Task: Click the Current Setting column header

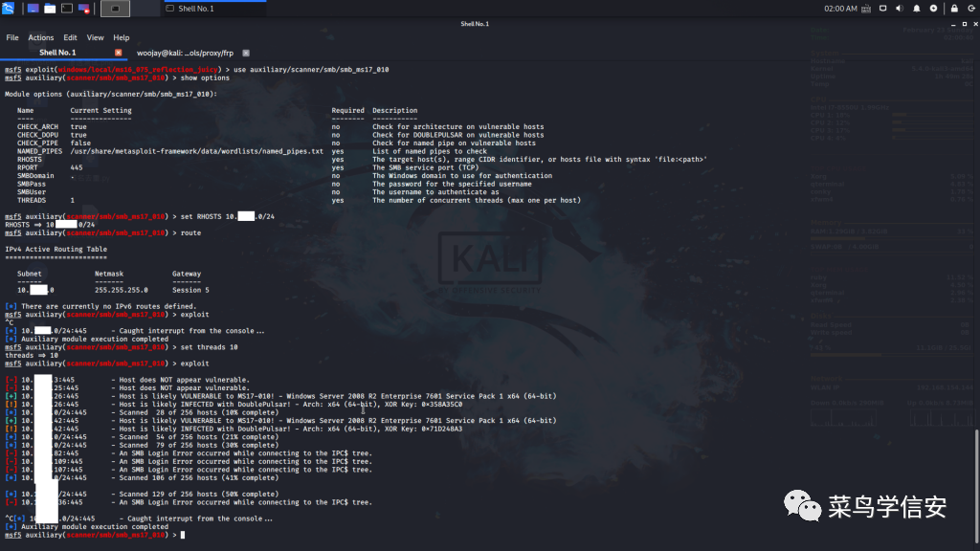Action: click(100, 110)
